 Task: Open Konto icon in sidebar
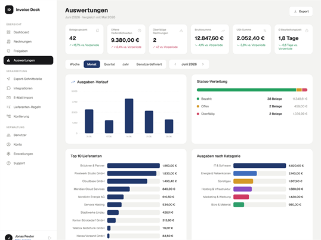(8, 144)
